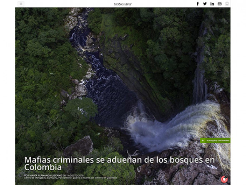The image size is (246, 185).
Task: Click the plus icon on green feed tab
Action: (x=203, y=140)
